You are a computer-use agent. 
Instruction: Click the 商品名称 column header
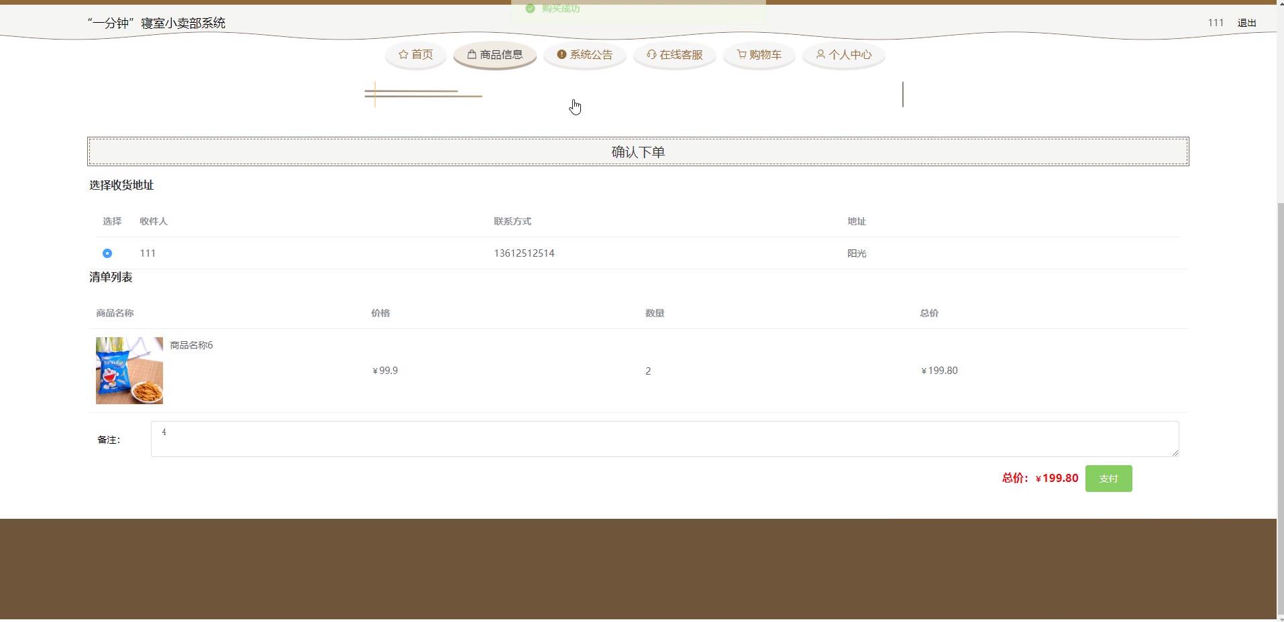tap(115, 313)
